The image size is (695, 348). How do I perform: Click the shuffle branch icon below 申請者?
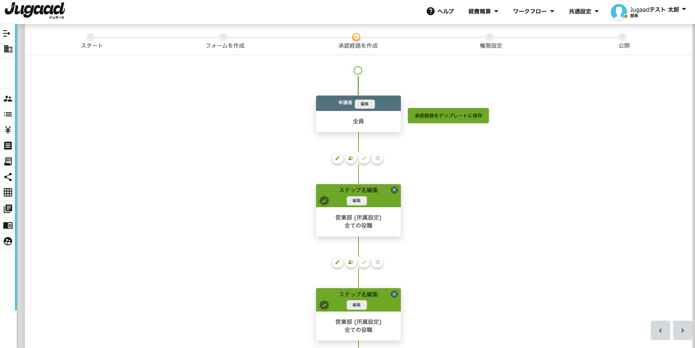pos(377,158)
